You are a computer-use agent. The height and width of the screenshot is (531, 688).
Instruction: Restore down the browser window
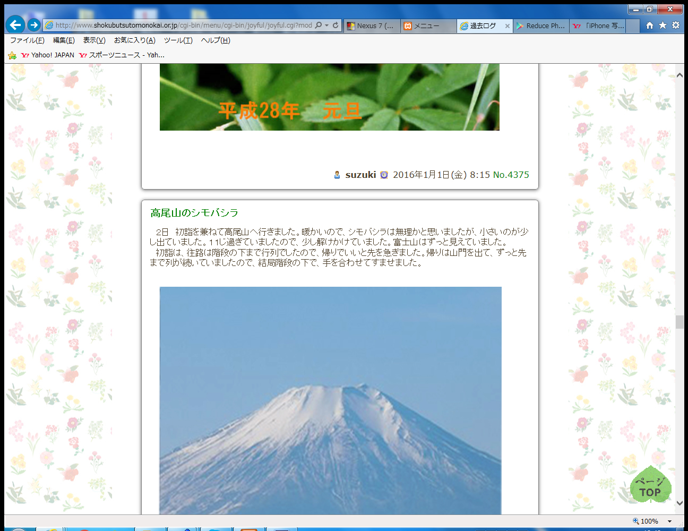[x=650, y=9]
